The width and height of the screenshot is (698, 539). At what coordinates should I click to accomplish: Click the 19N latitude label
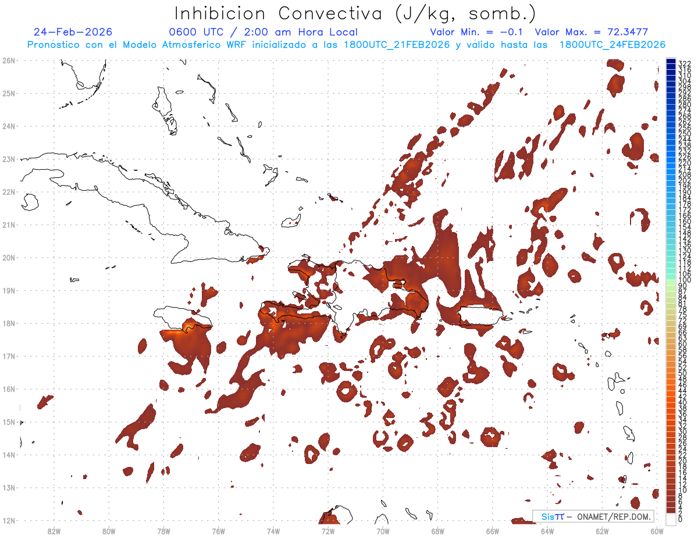9,290
